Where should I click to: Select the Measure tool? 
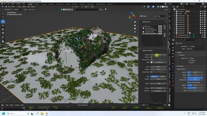tap(3, 41)
